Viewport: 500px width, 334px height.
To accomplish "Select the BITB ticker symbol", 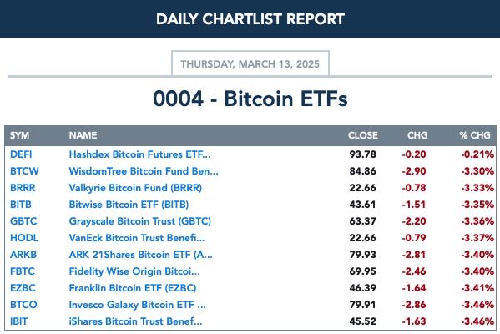I will pos(21,205).
